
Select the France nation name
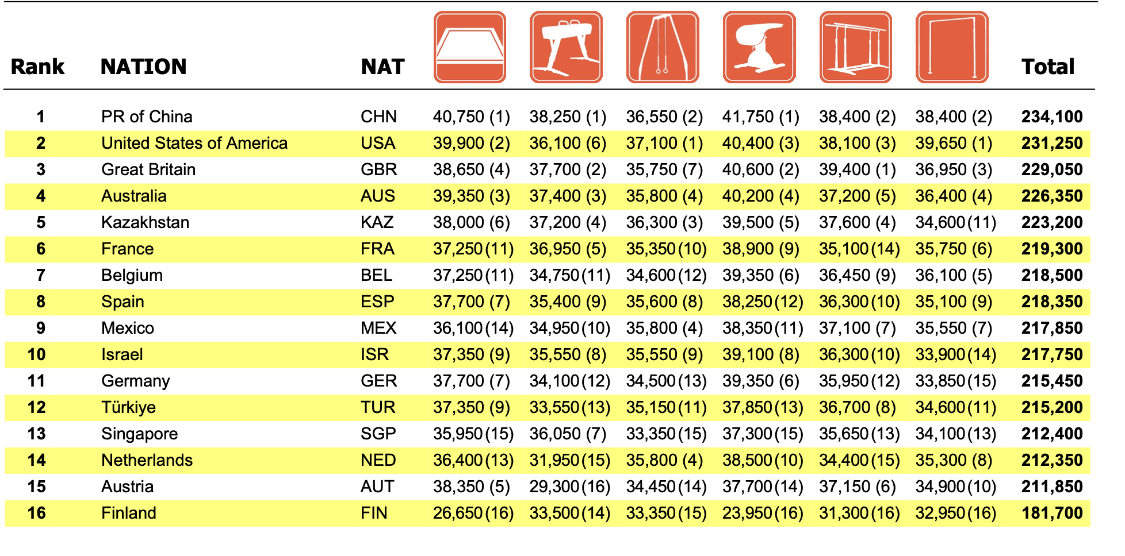tap(128, 249)
